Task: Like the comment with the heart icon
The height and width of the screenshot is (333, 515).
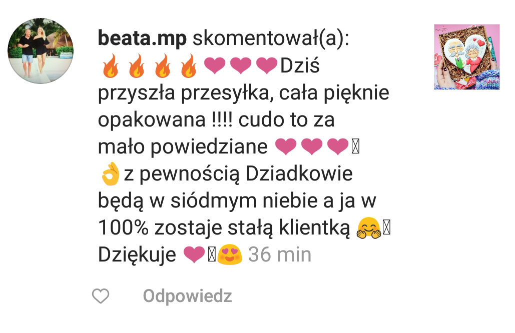Action: 101,296
